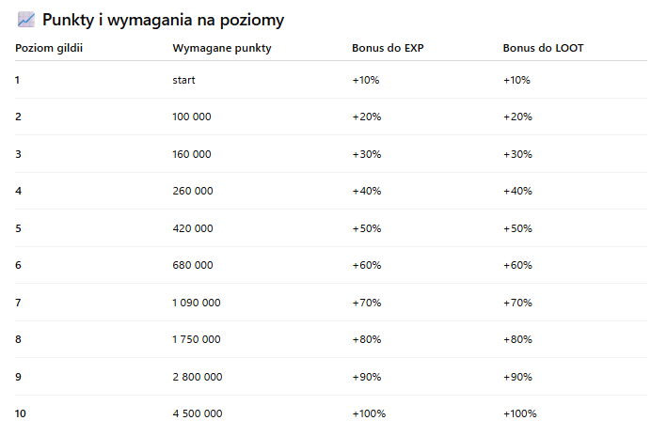This screenshot has height=436, width=651.
Task: Select the '260 000' points cell
Action: click(x=192, y=191)
